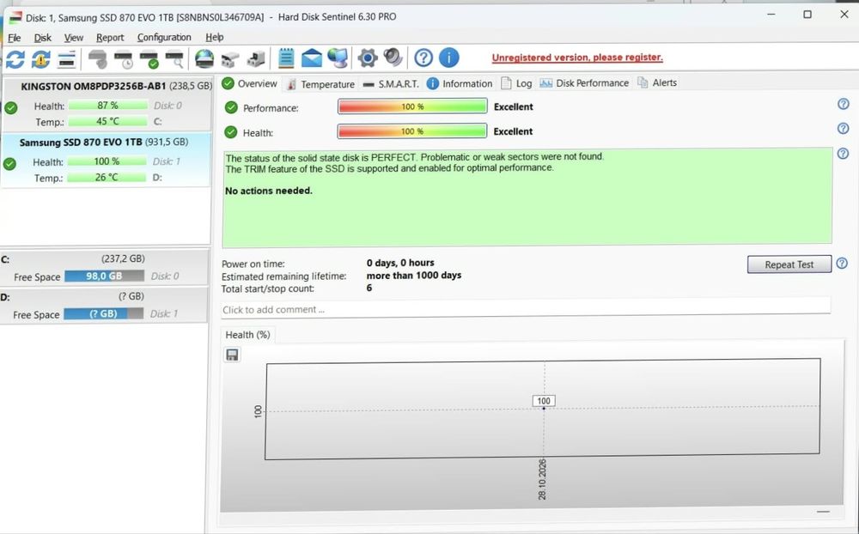This screenshot has height=534, width=859.
Task: Open the File menu
Action: tap(15, 37)
